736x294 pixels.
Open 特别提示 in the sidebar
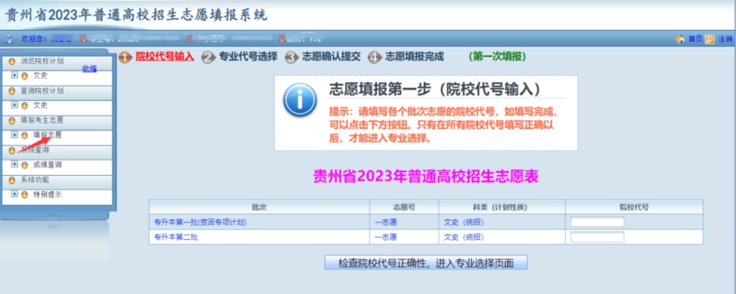47,195
